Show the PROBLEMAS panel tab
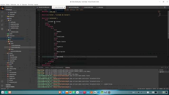This screenshot has width=169, height=95. pos(40,68)
